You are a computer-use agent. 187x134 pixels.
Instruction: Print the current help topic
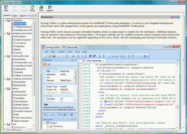(41, 9)
